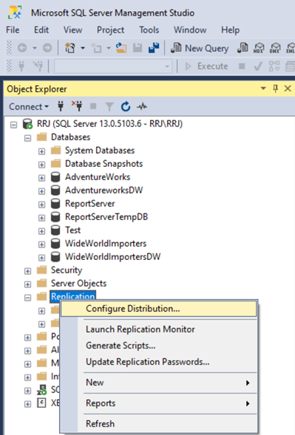Screen dimensions: 295x435
Task: Open the Reports submenu in context menu
Action: coord(159,403)
